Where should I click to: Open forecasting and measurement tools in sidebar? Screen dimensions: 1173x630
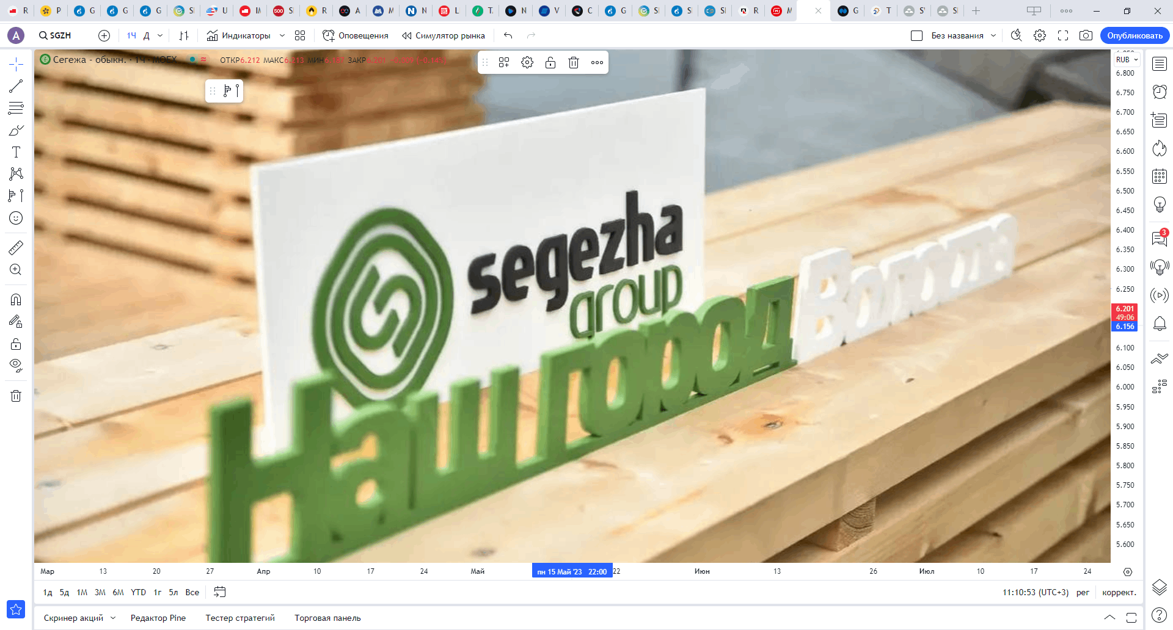16,196
